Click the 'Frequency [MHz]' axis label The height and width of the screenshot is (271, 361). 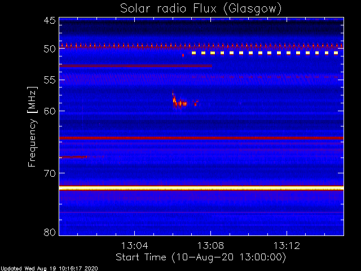(32, 126)
